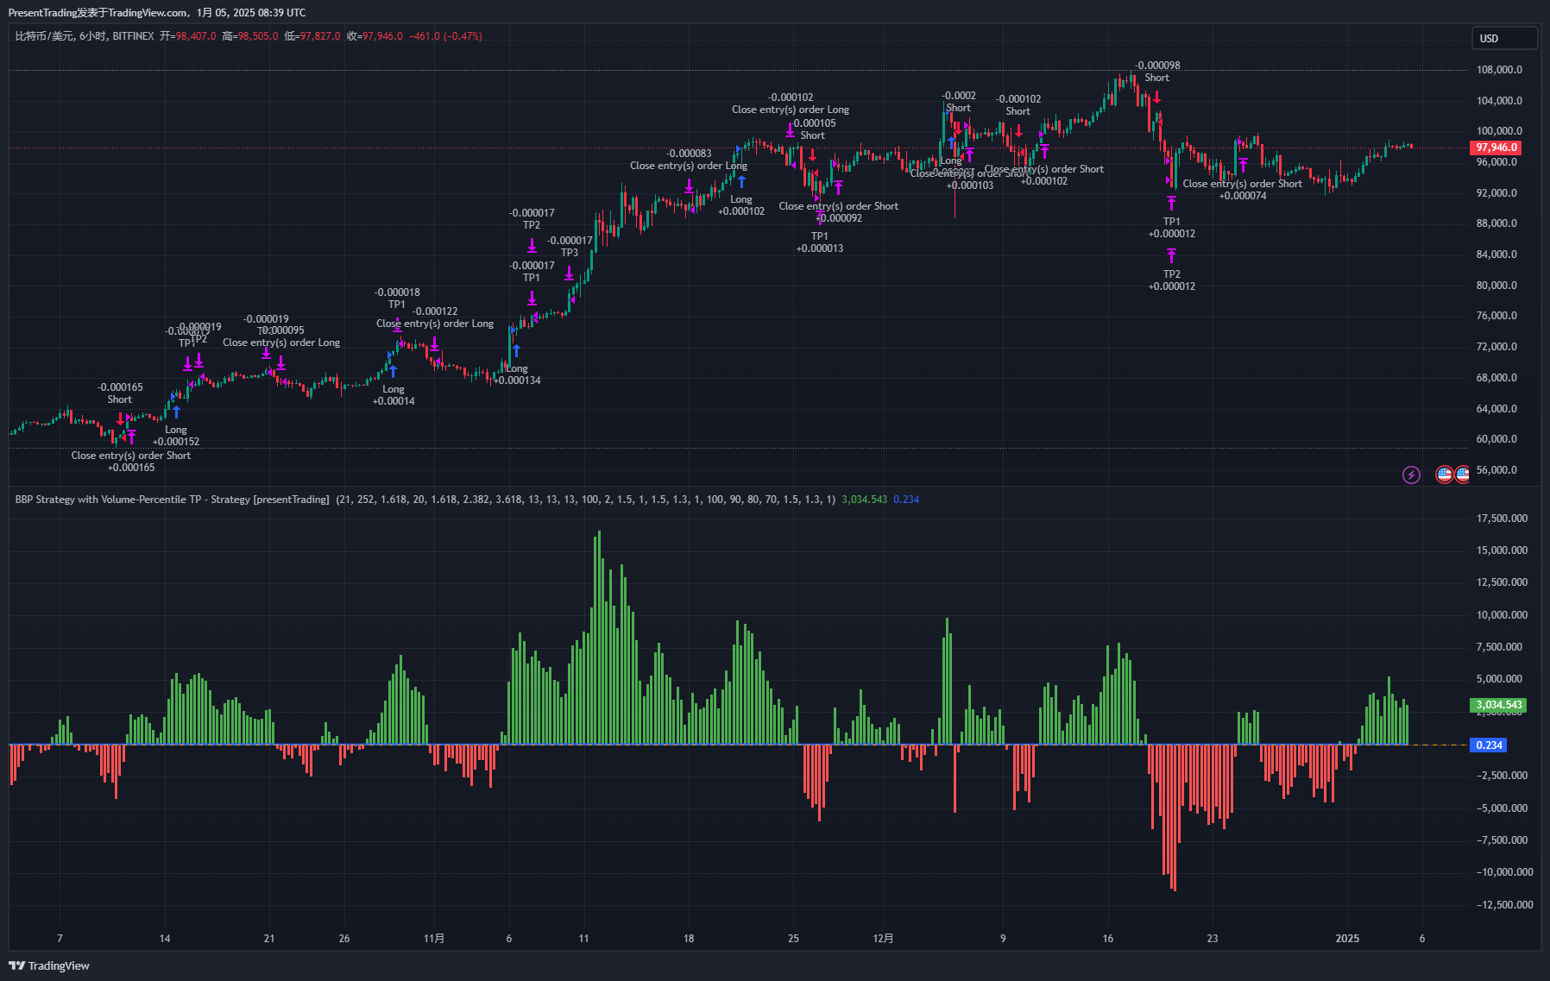
Task: Click the Close entry(s) order Short +0.000165 label
Action: click(131, 462)
